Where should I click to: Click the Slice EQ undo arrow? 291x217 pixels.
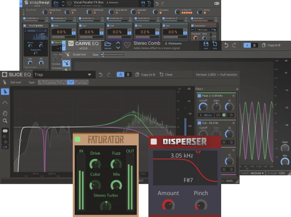pyautogui.click(x=101, y=75)
